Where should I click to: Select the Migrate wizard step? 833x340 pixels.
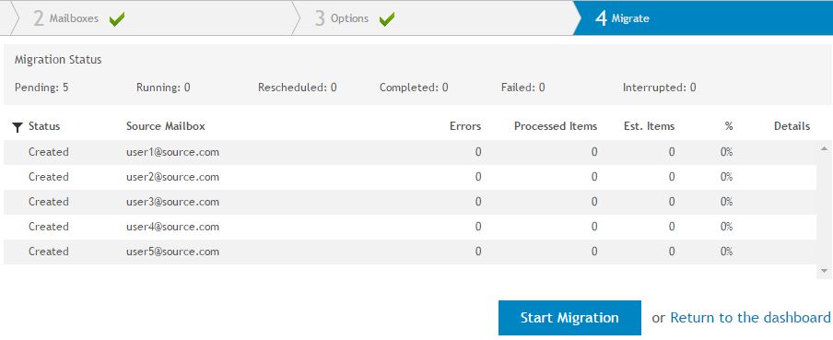click(704, 18)
